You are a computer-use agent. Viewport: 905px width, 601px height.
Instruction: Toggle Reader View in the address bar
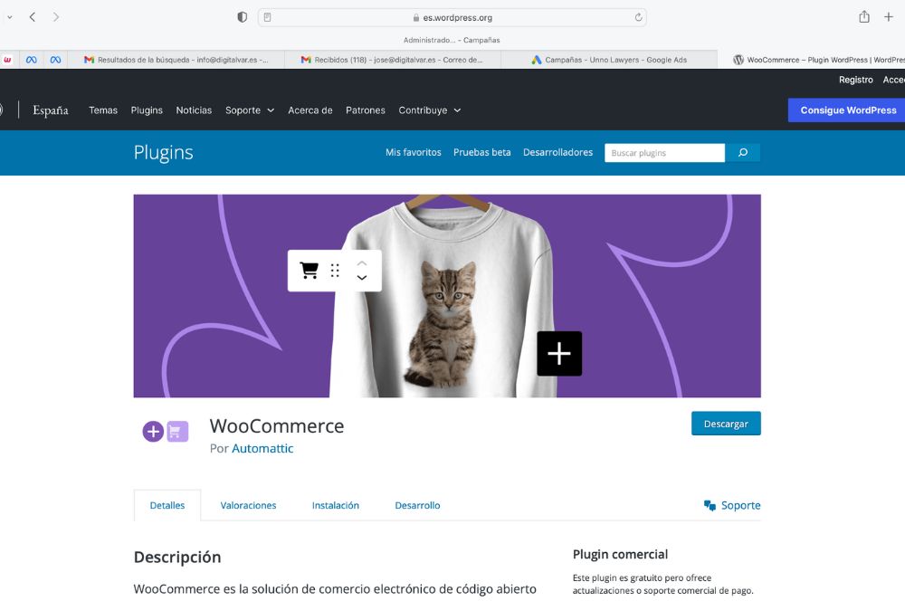pos(267,16)
